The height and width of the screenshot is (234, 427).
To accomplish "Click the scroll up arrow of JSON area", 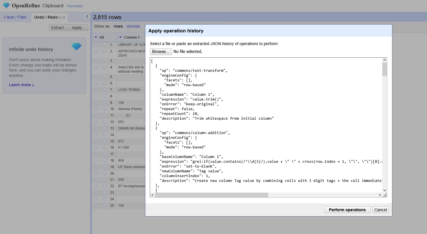I will coord(384,60).
